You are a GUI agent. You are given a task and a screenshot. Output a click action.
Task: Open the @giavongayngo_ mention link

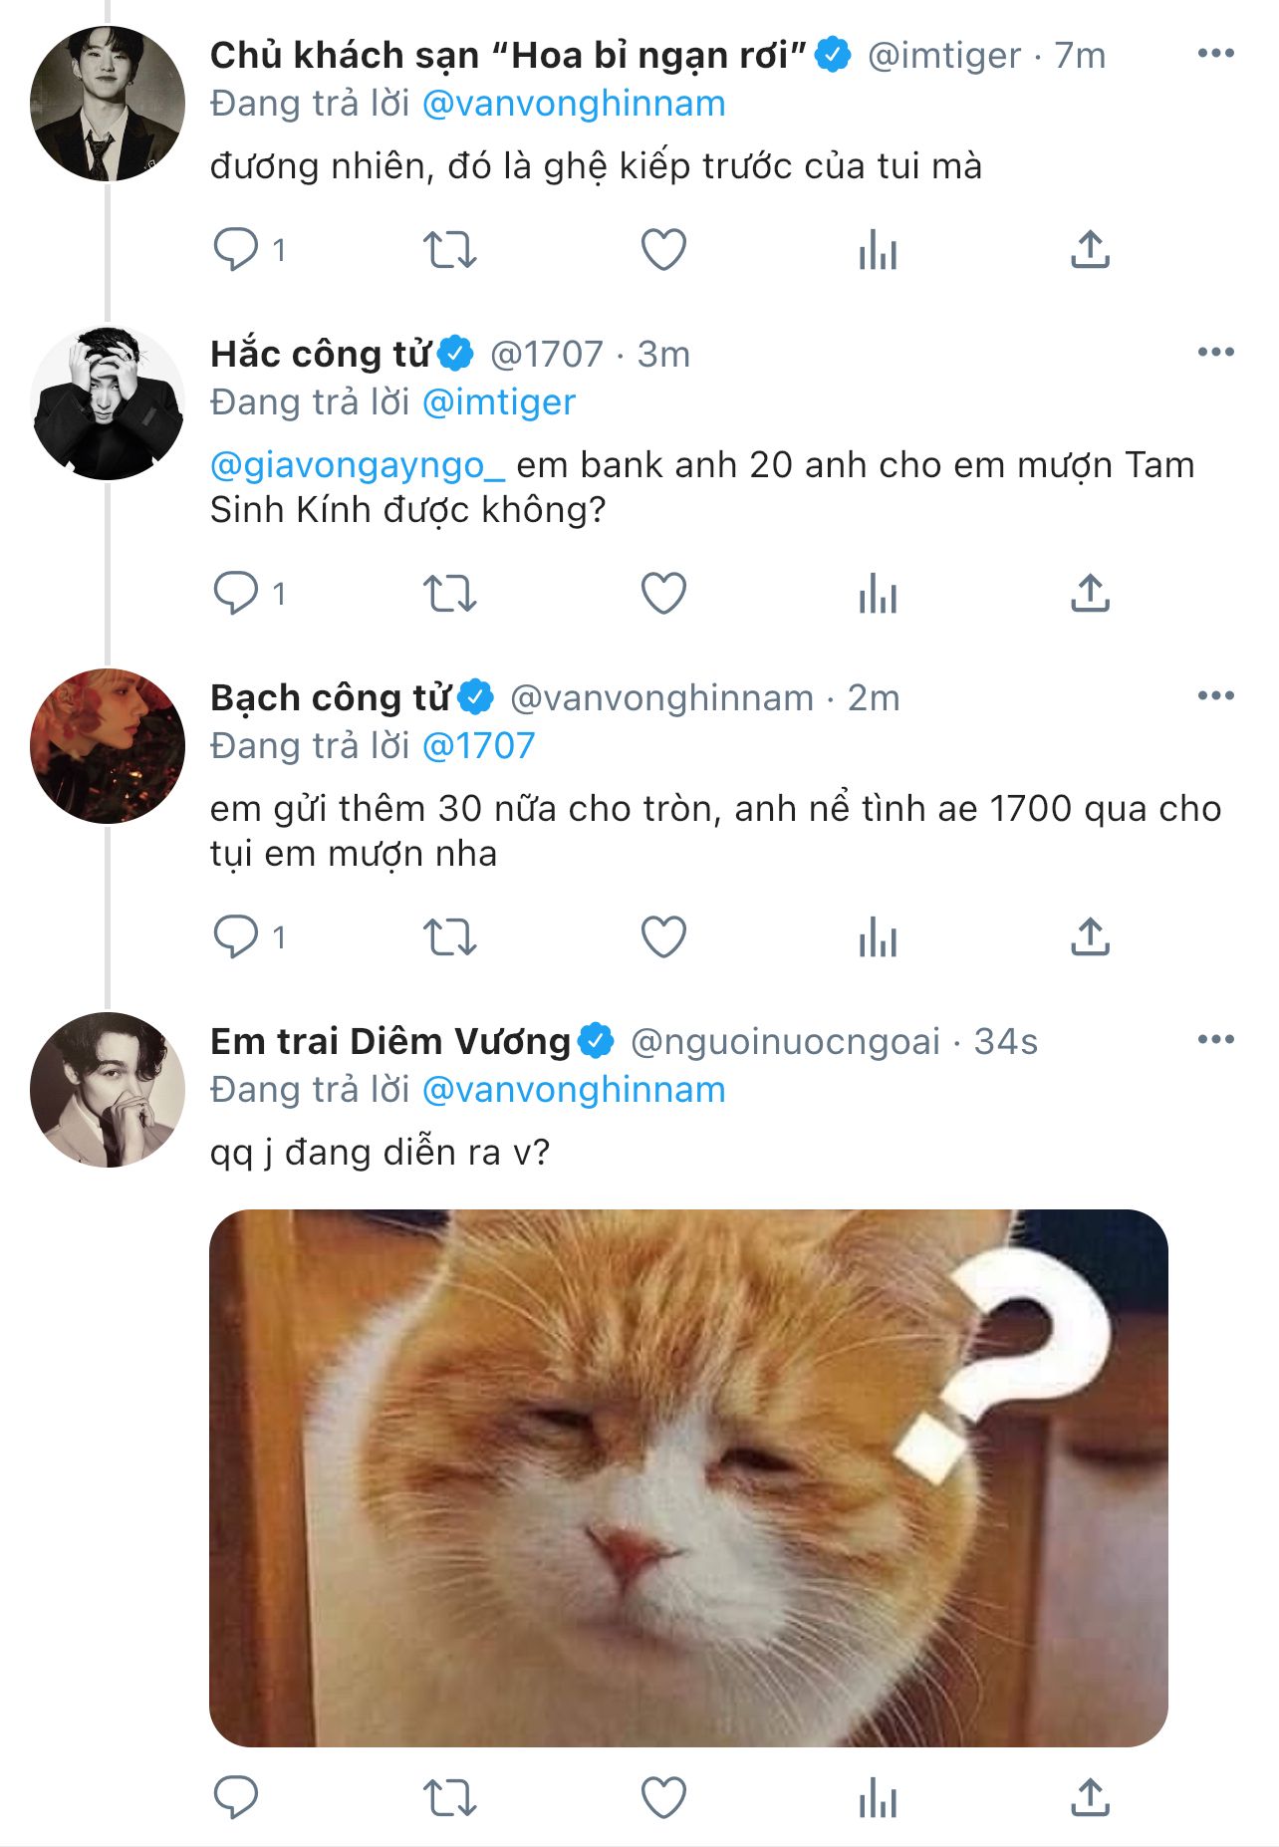[358, 465]
